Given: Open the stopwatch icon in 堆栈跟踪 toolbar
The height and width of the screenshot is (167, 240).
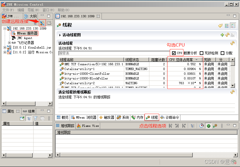Looking at the screenshot, I should coord(201,126).
